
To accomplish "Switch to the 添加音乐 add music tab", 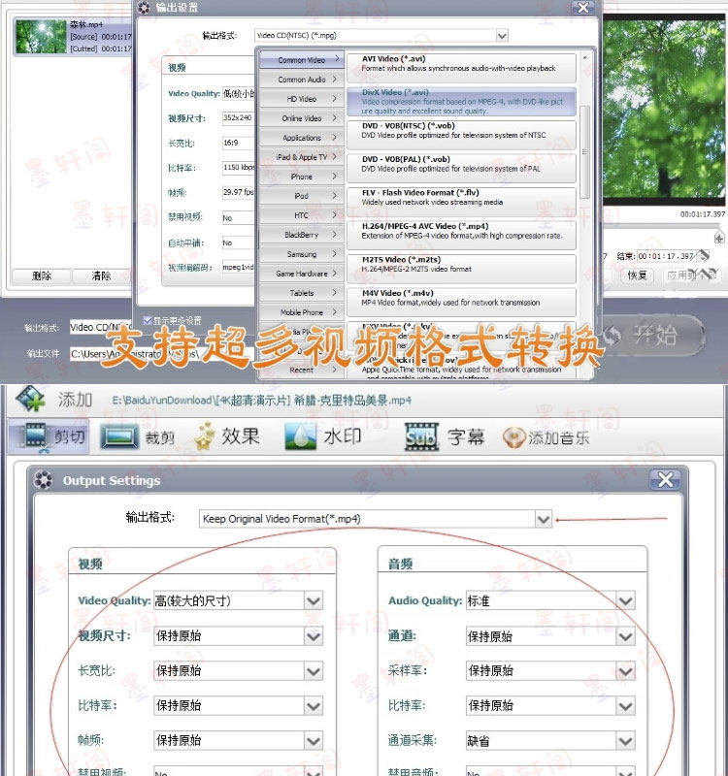I will click(x=546, y=437).
